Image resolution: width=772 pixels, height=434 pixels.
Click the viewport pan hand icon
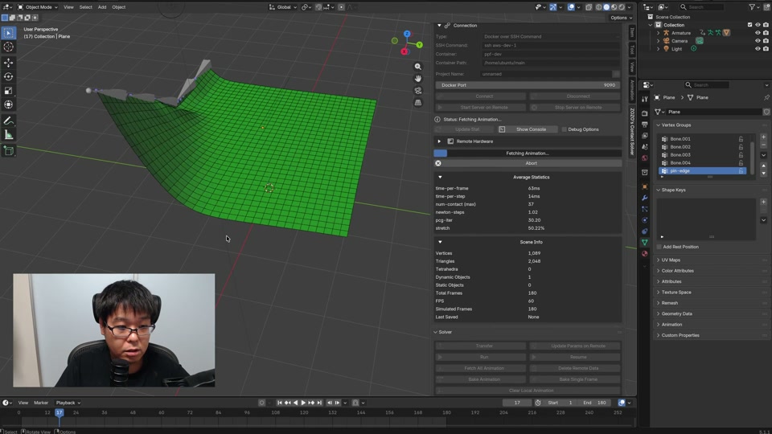[x=418, y=79]
